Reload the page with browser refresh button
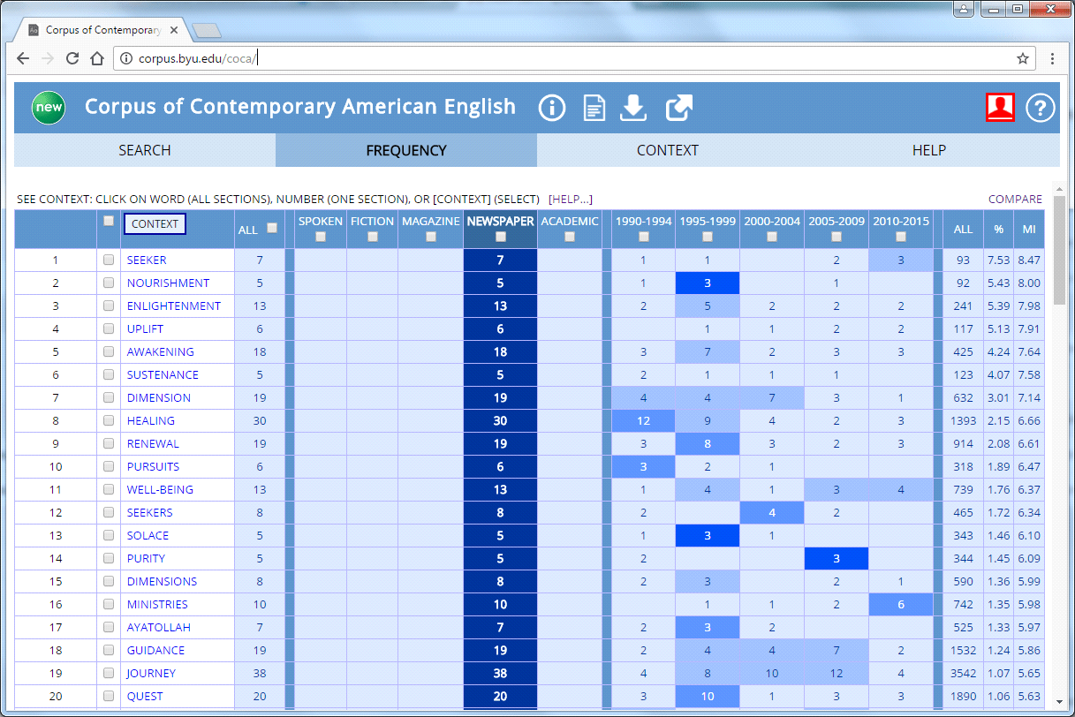 tap(72, 59)
